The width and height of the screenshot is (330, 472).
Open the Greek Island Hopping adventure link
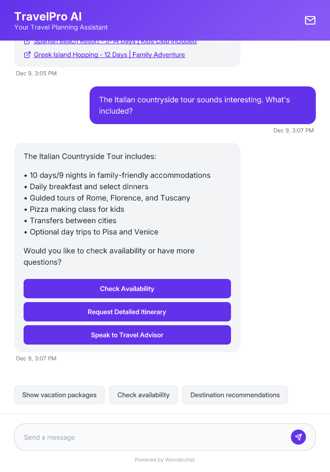tap(109, 54)
